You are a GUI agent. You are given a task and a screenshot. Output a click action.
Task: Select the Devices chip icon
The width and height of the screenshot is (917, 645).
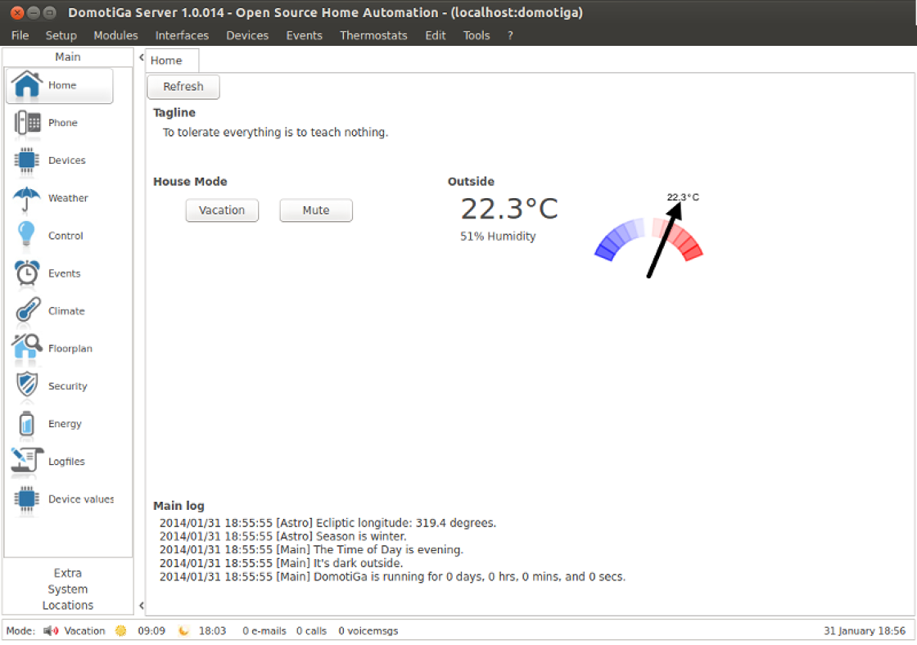click(27, 160)
